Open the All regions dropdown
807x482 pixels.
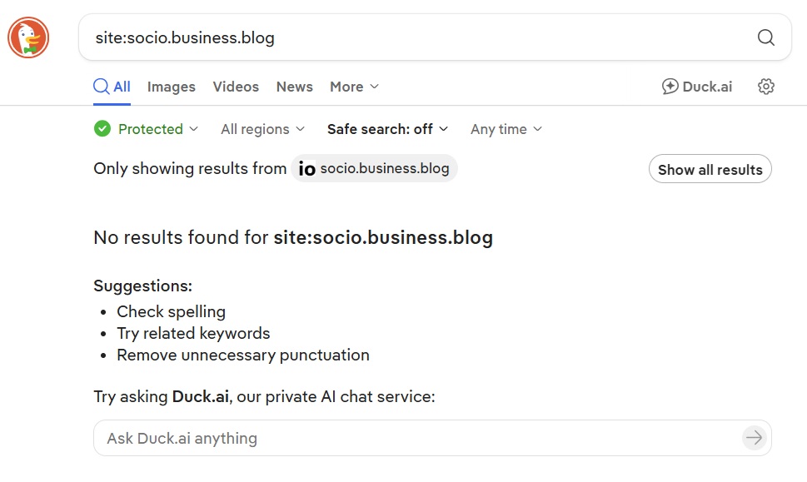pyautogui.click(x=262, y=129)
